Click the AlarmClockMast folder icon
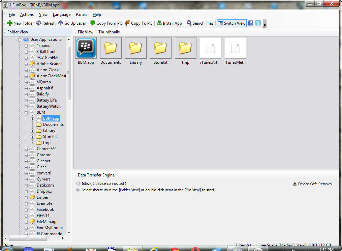The width and height of the screenshot is (342, 251). coord(32,76)
